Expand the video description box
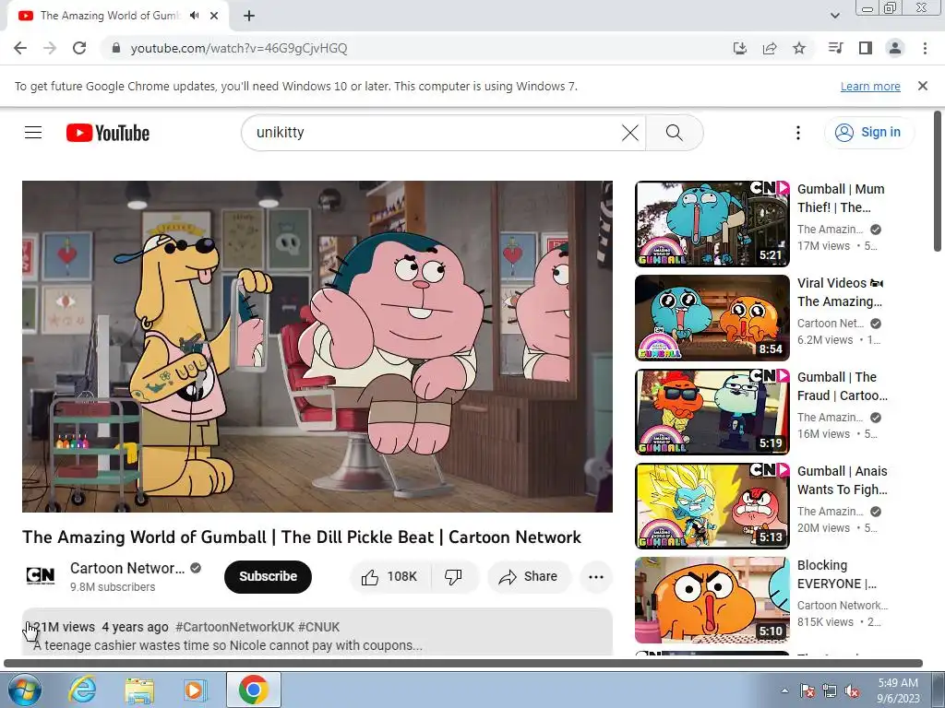The image size is (945, 708). [x=317, y=632]
